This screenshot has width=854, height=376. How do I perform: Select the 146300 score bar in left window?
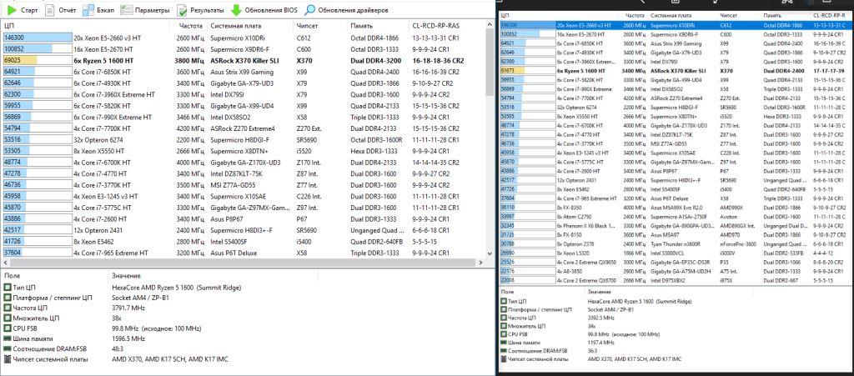[x=38, y=38]
